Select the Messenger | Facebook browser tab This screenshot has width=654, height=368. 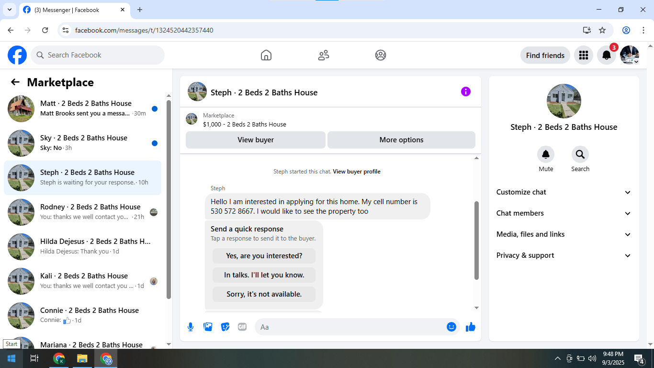click(75, 10)
